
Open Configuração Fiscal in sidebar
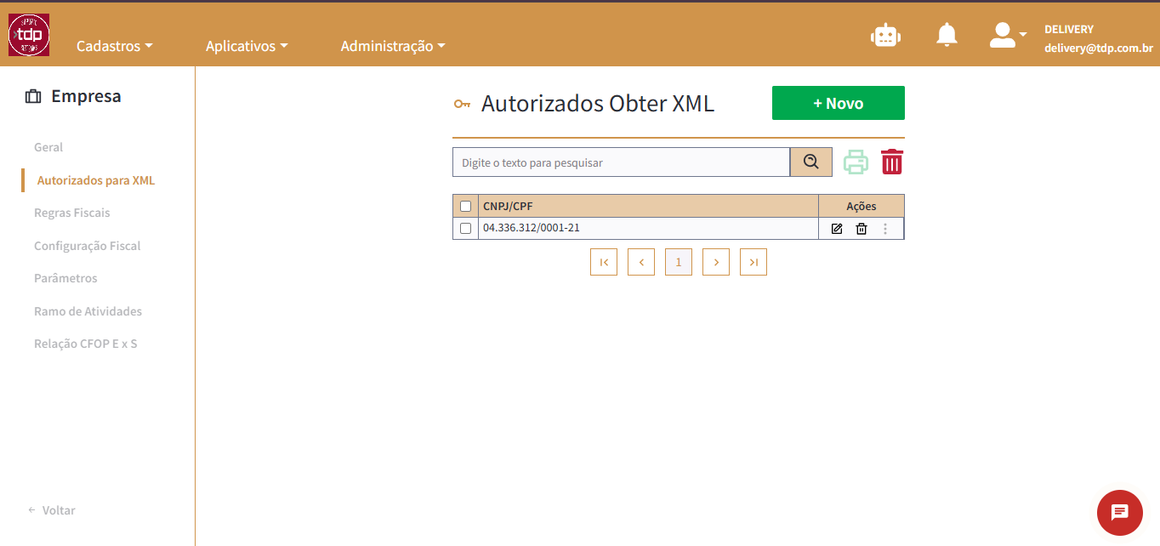88,246
